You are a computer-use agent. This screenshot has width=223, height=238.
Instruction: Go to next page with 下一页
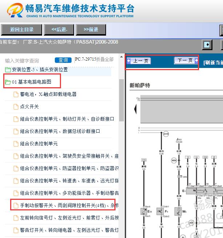coord(186,60)
